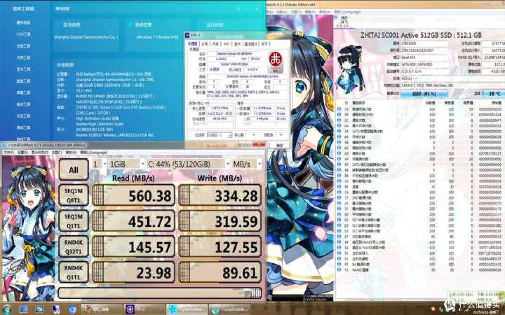
Task: Click the ZHITAI SC001 disk line in toolbox details
Action: point(120,107)
